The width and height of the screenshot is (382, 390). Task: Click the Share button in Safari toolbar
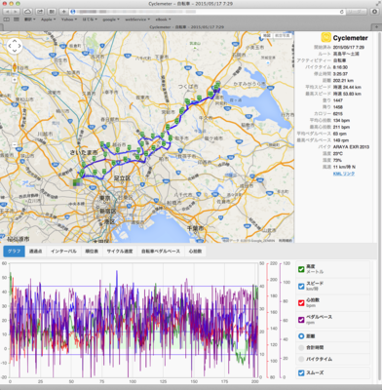40,12
